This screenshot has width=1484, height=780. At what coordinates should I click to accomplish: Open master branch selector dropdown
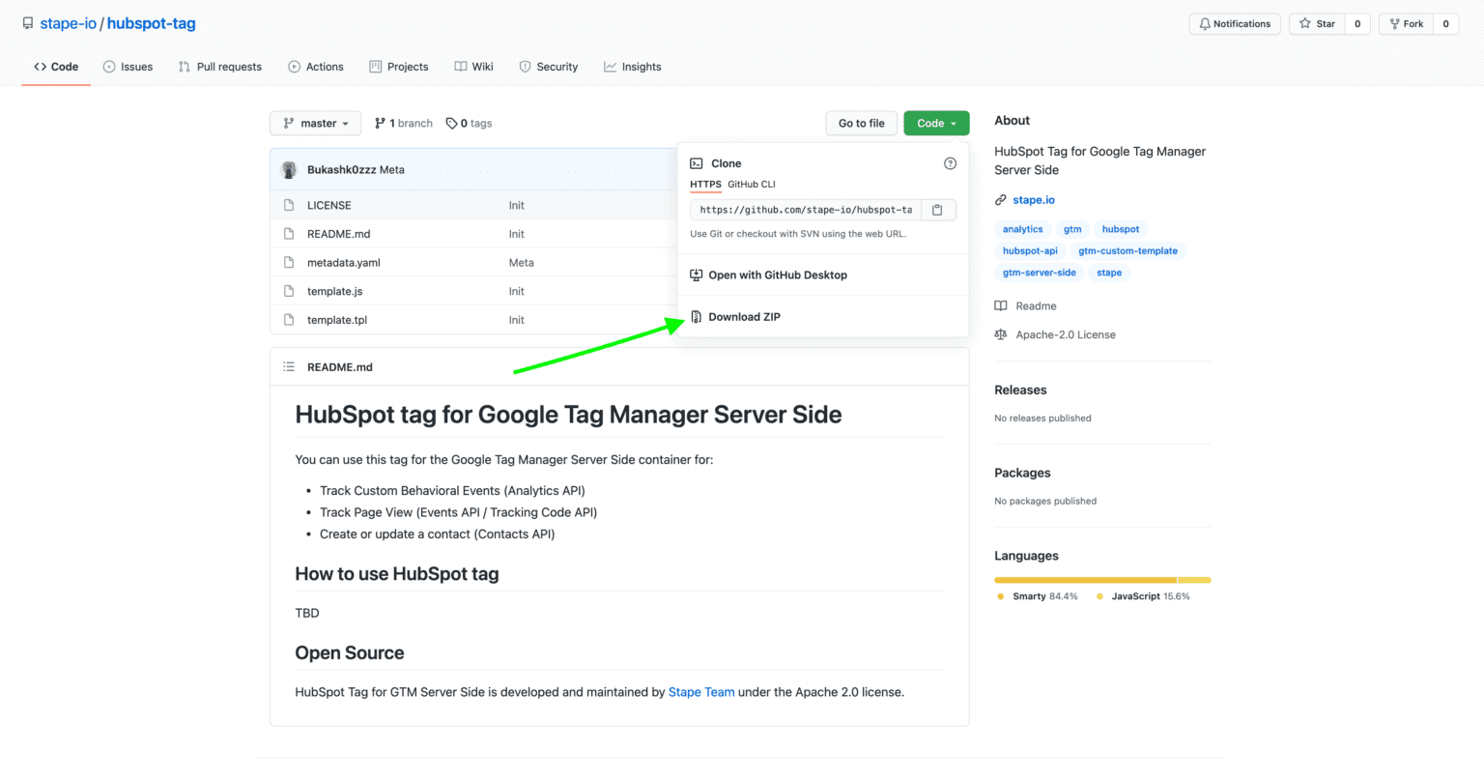pos(316,123)
